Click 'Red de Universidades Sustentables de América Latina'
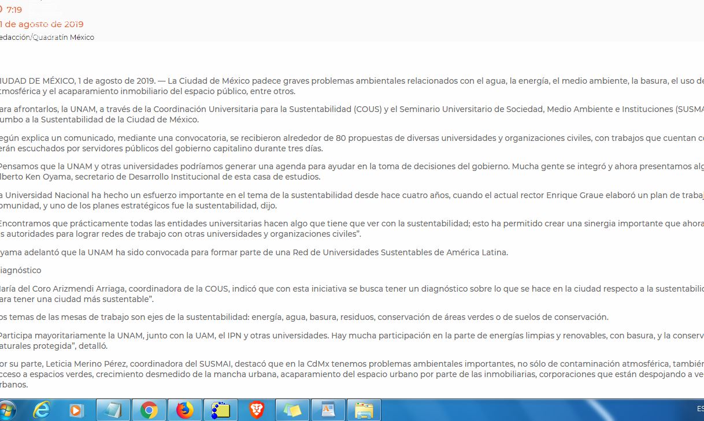Image resolution: width=704 pixels, height=421 pixels. click(401, 252)
